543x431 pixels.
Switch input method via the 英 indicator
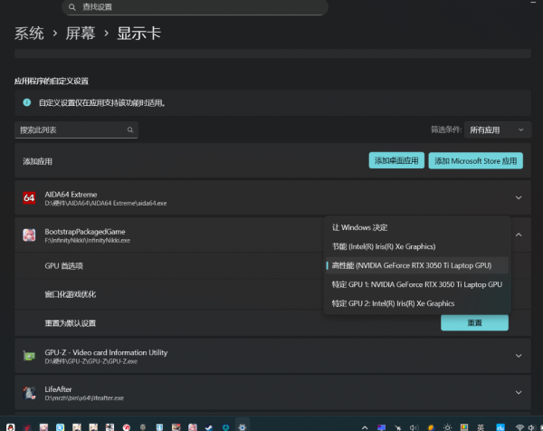[x=481, y=427]
